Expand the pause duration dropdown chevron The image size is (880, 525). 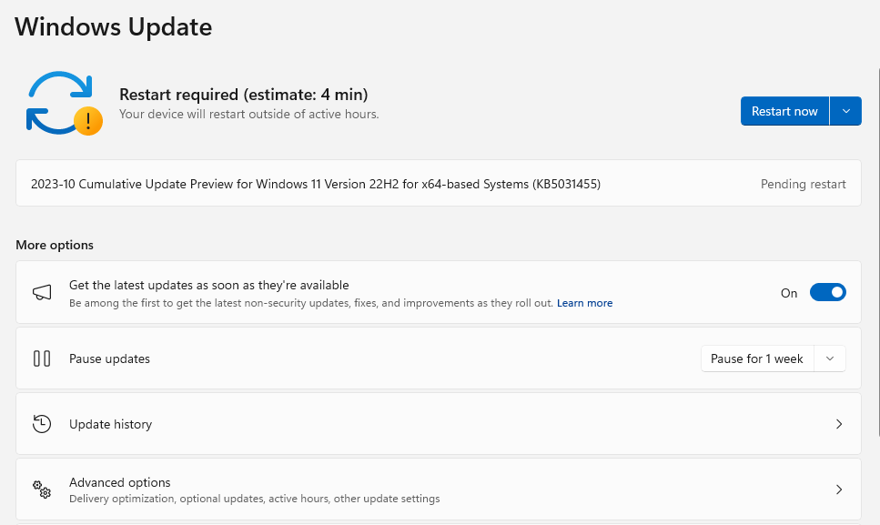(829, 358)
